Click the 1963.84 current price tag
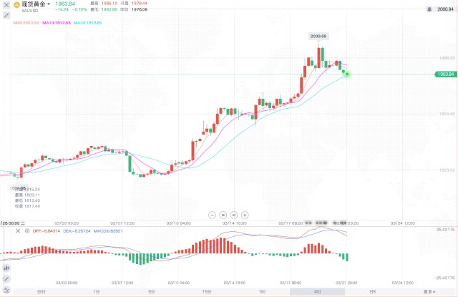This screenshot has height=297, width=458. pyautogui.click(x=445, y=74)
